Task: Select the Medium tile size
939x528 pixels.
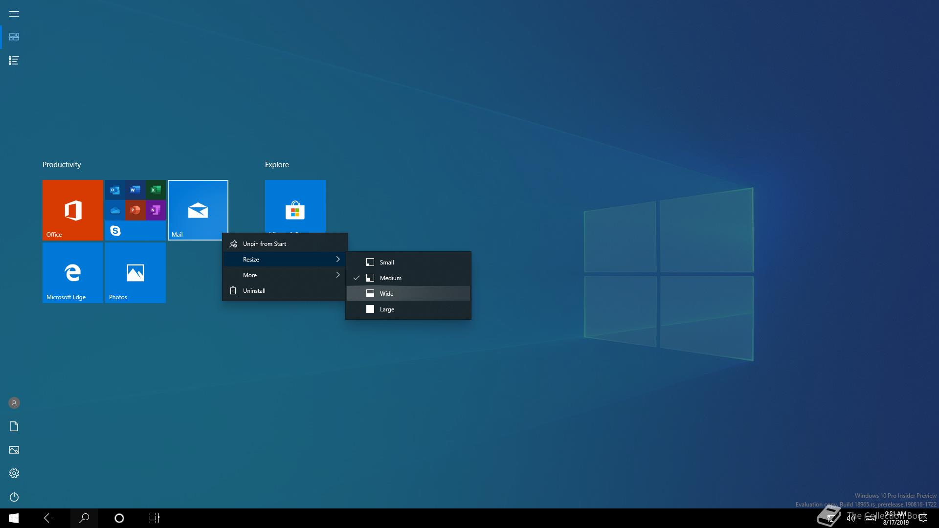Action: tap(408, 278)
